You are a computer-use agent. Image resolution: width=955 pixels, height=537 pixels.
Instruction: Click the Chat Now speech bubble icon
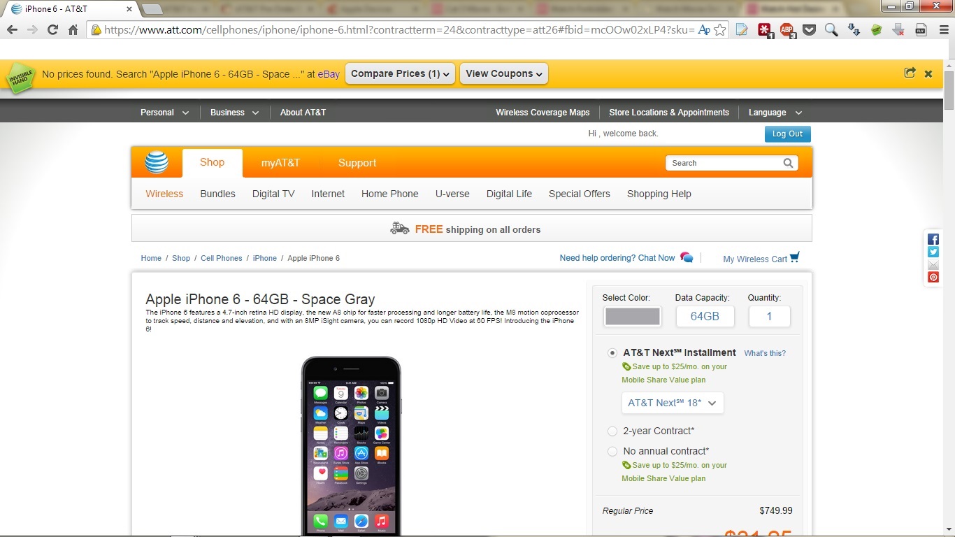tap(687, 257)
